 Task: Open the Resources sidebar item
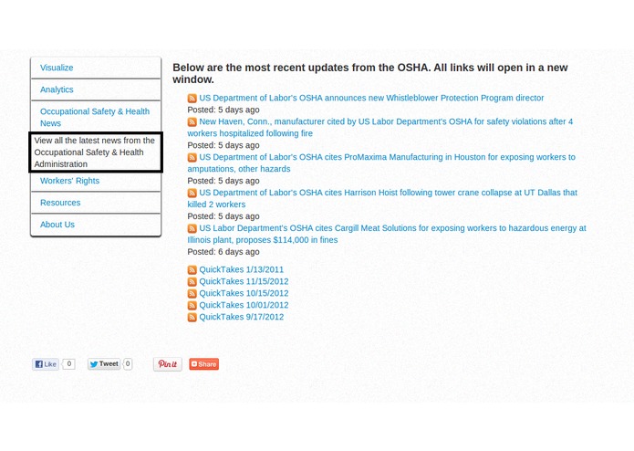96,203
